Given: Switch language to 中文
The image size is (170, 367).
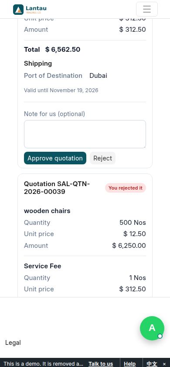Looking at the screenshot, I should (x=152, y=364).
